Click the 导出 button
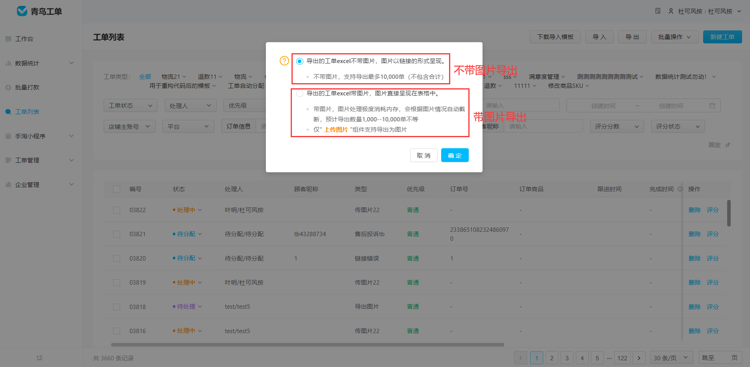Viewport: 750px width, 367px height. pos(632,37)
